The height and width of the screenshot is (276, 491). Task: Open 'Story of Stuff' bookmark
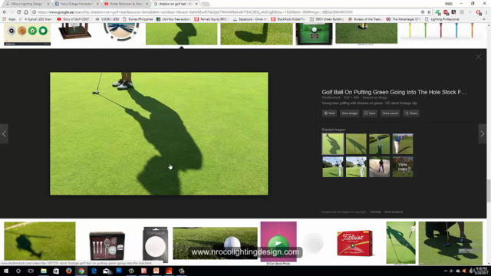pyautogui.click(x=74, y=19)
